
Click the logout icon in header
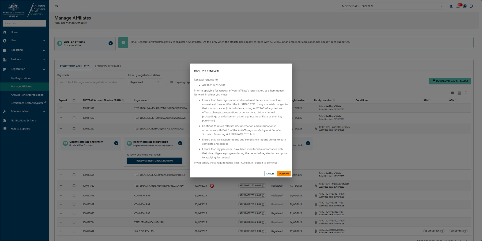coord(471,6)
